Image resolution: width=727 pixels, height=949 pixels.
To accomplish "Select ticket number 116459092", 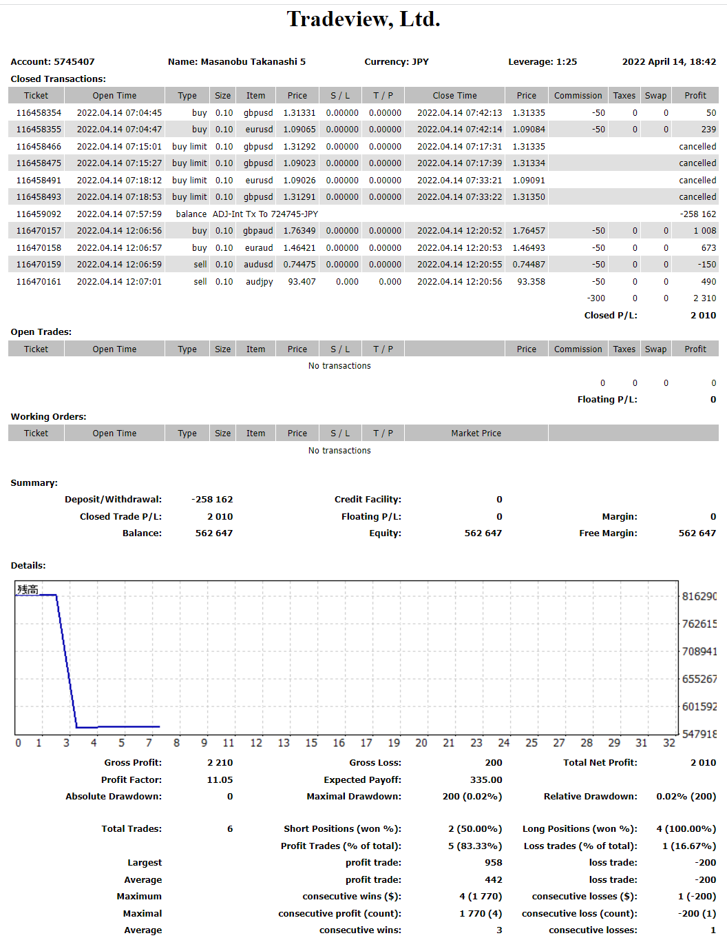I will pos(39,214).
